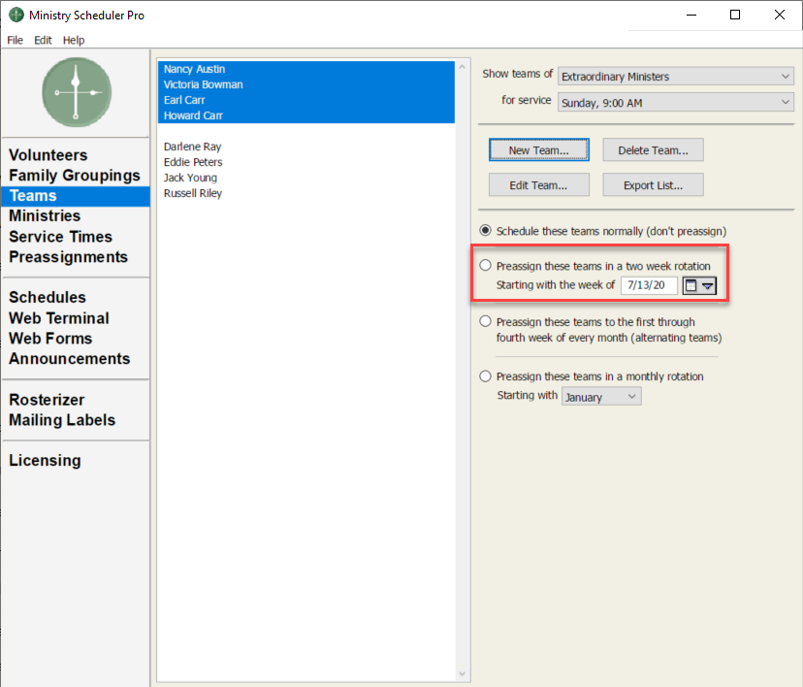Click the Delete Team button

tap(653, 150)
